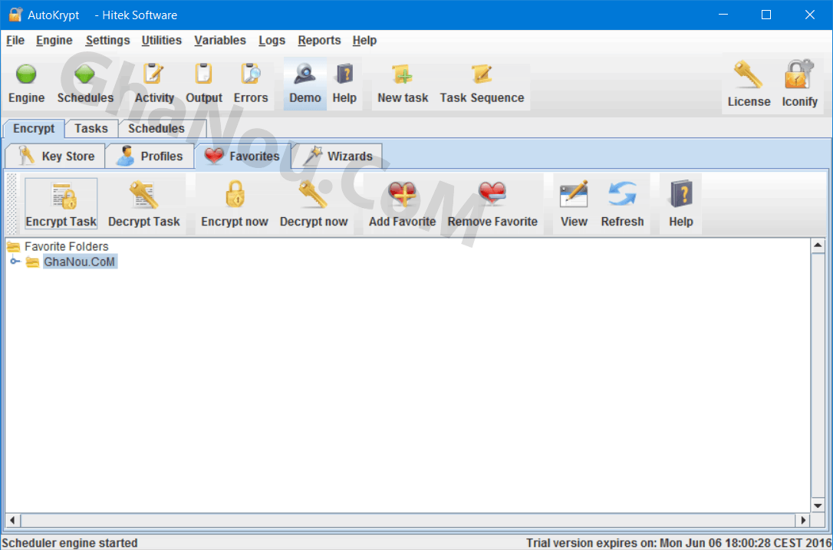Viewport: 833px width, 550px height.
Task: Open Task Sequence from toolbar
Action: pyautogui.click(x=482, y=75)
